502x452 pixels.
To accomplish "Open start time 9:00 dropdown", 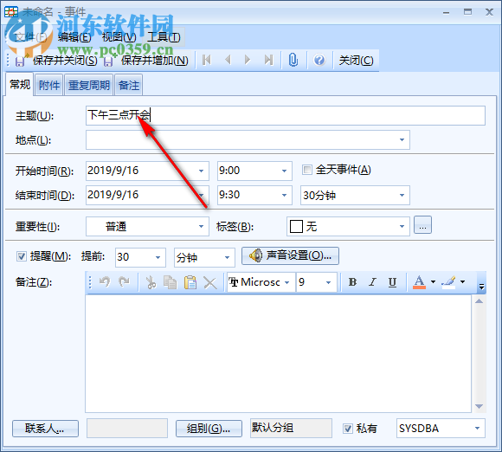I will pyautogui.click(x=284, y=171).
